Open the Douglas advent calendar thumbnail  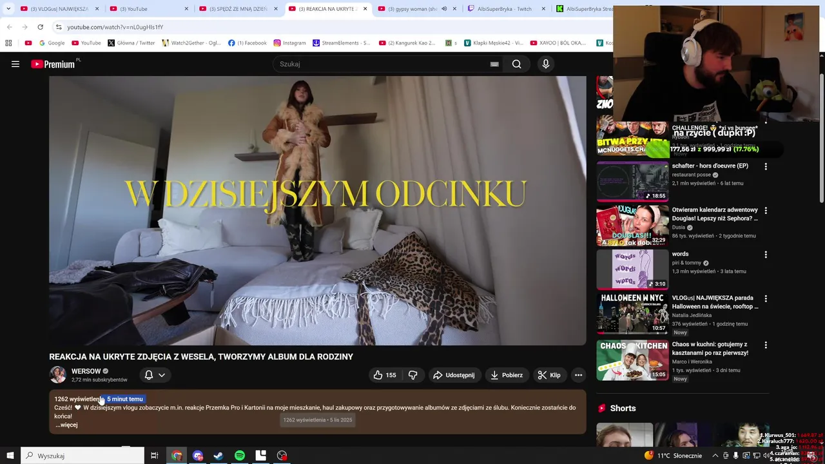[632, 226]
